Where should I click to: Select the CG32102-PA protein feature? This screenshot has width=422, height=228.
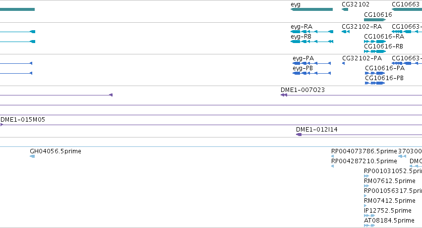click(x=344, y=63)
